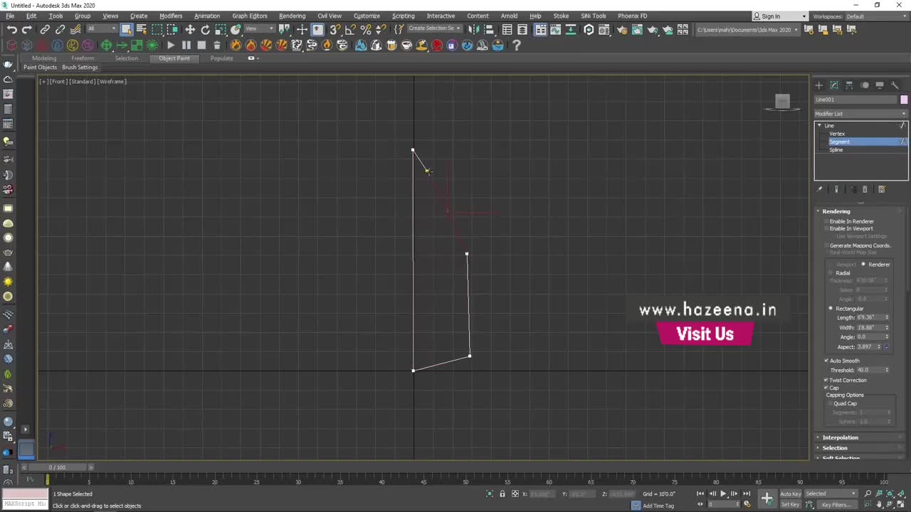Image resolution: width=911 pixels, height=512 pixels.
Task: Switch to the Freeform ribbon tab
Action: 83,58
